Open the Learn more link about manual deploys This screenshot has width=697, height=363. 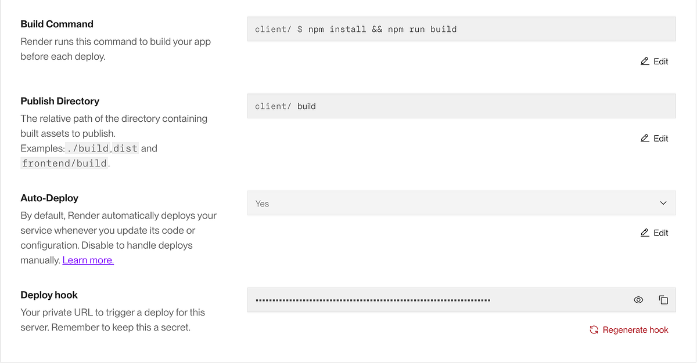[x=88, y=260]
